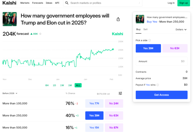Click the end point of the forecast line
The width and height of the screenshot is (193, 132).
pyautogui.click(x=113, y=49)
